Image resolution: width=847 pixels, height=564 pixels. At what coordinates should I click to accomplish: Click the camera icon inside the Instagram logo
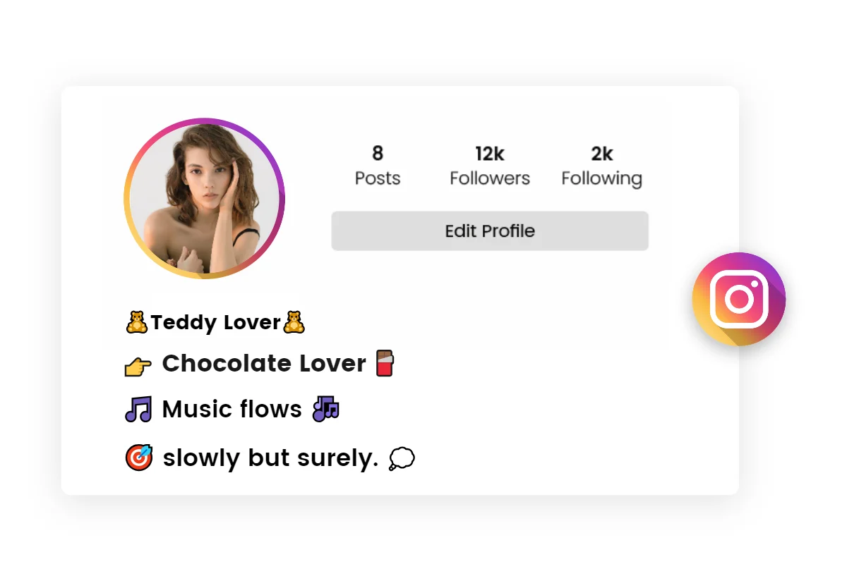[738, 299]
